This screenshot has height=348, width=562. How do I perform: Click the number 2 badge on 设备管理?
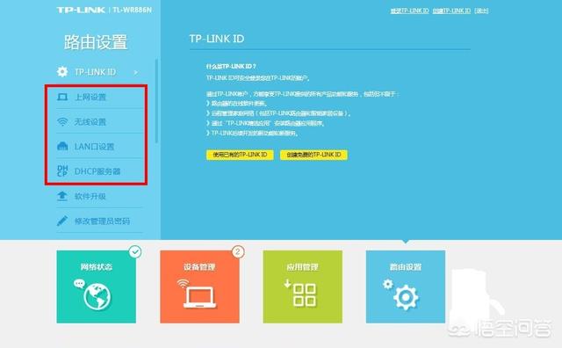coord(238,252)
